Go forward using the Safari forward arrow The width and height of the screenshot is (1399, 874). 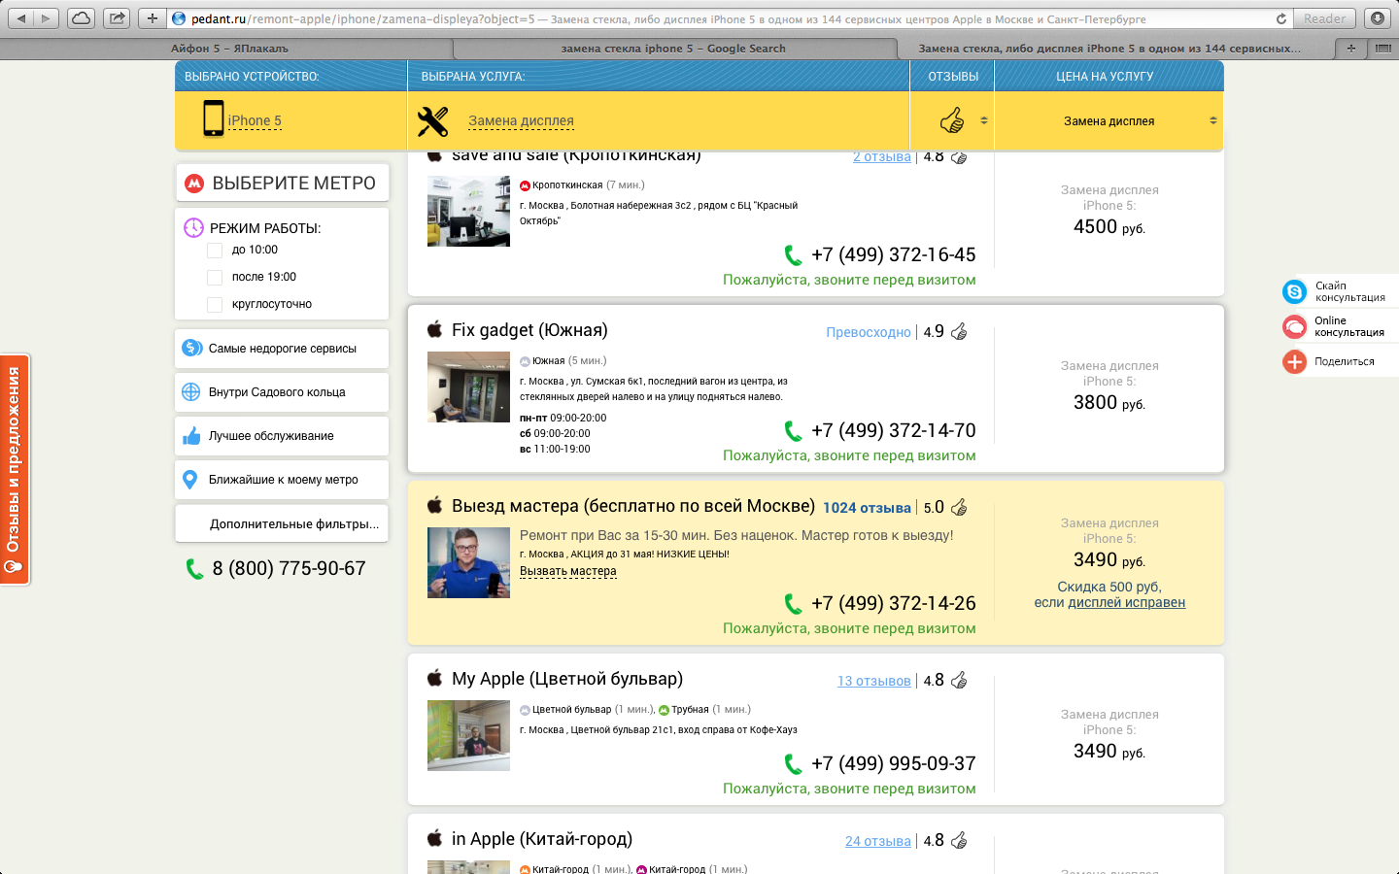47,18
